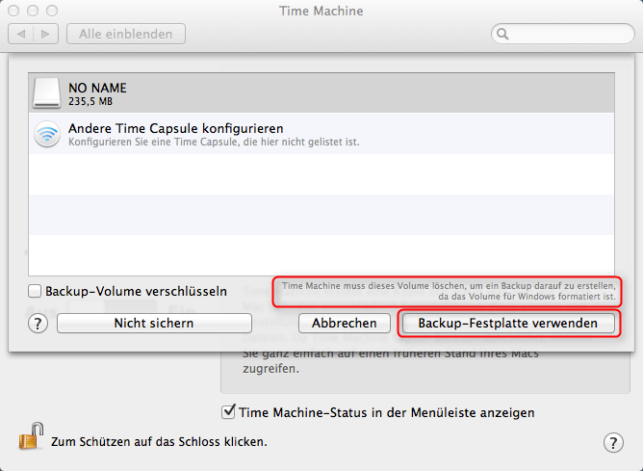The image size is (643, 471).
Task: Close the Time Machine window
Action: pos(13,11)
